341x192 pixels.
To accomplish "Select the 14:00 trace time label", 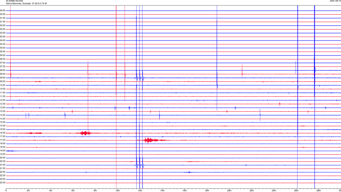I will pyautogui.click(x=3, y=115).
